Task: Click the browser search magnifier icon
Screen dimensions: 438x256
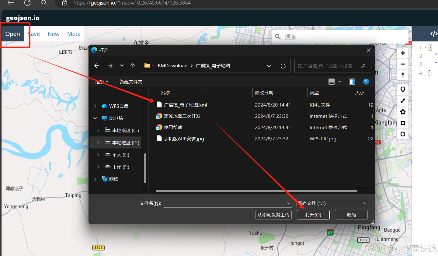Action: tap(44, 3)
